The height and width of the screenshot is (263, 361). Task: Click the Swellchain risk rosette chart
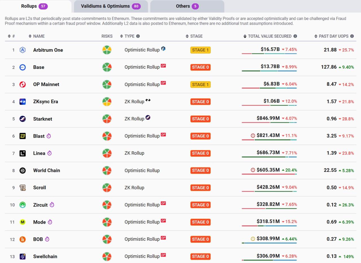pos(107,257)
